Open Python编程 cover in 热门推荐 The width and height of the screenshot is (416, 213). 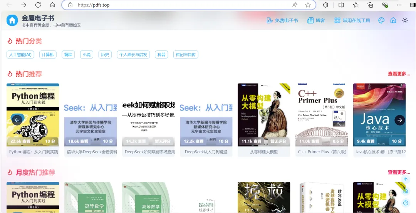point(33,115)
